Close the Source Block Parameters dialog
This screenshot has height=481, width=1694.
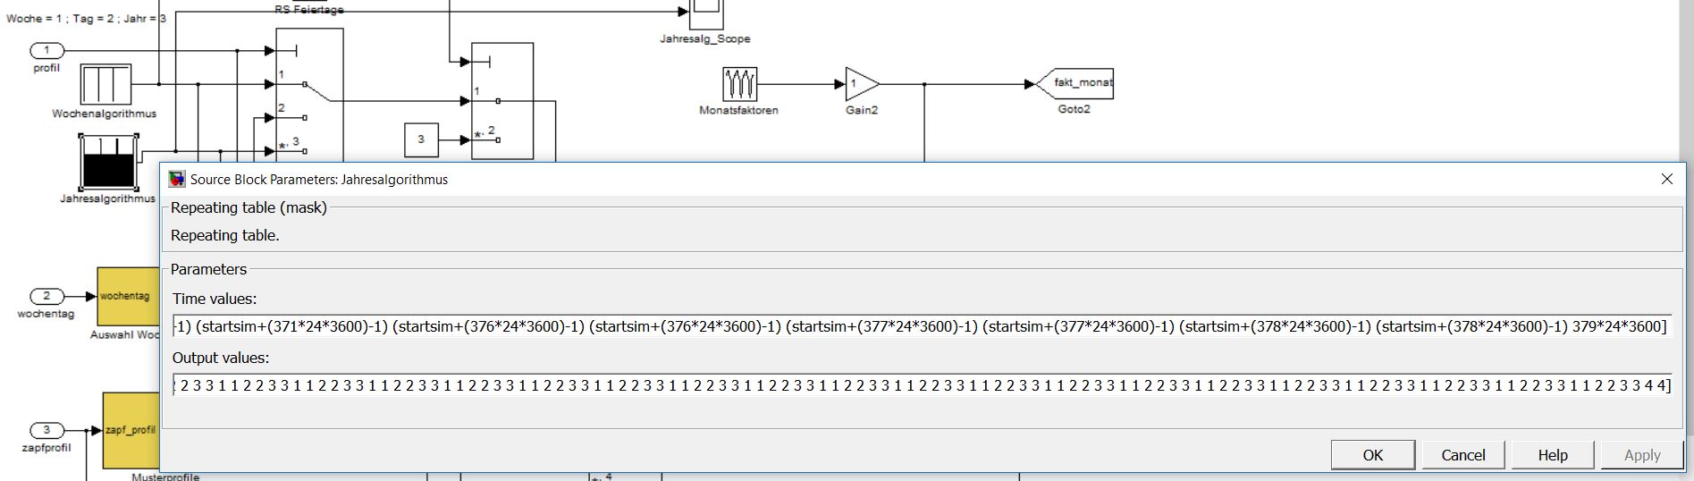coord(1666,179)
